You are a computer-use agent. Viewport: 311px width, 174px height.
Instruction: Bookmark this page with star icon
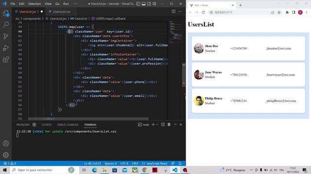point(279,12)
